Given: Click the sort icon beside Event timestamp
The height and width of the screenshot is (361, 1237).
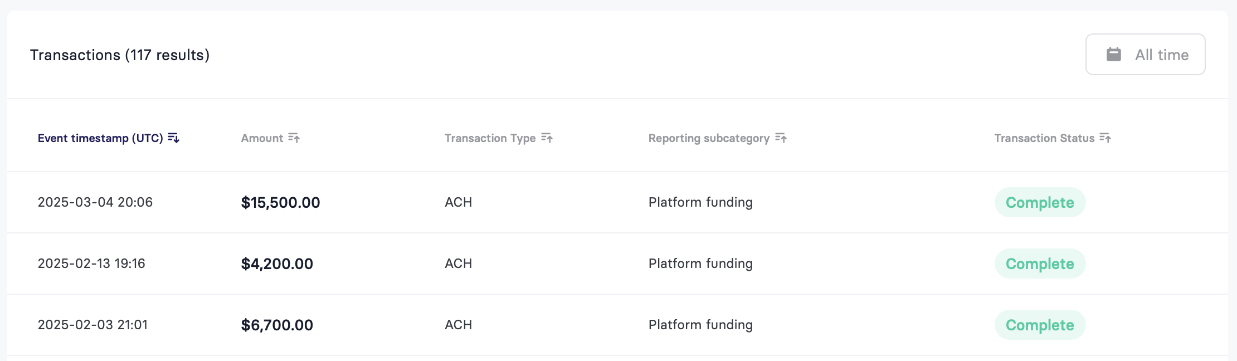Looking at the screenshot, I should (173, 138).
